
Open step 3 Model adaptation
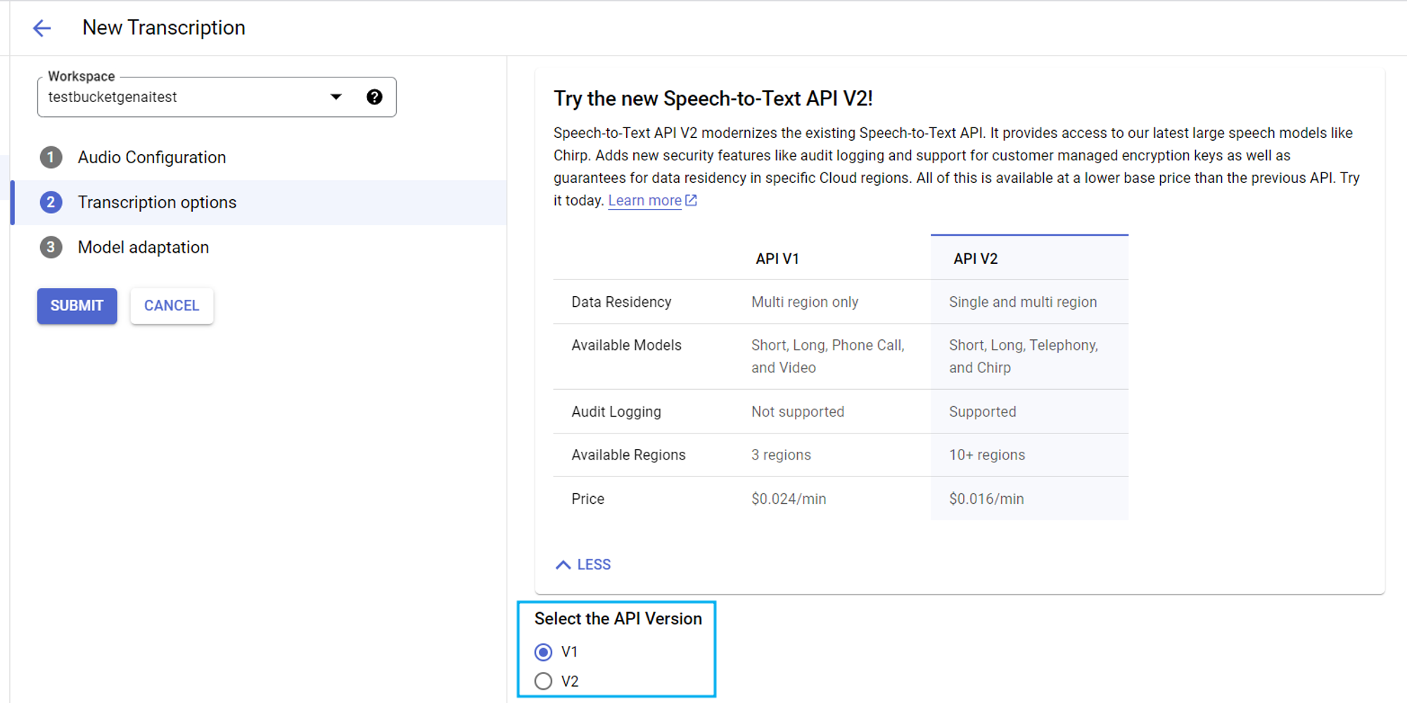(x=144, y=248)
